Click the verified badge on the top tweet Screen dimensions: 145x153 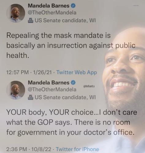pyautogui.click(x=73, y=6)
